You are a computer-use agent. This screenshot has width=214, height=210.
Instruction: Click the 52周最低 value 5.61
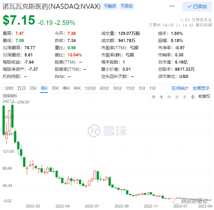(28, 55)
